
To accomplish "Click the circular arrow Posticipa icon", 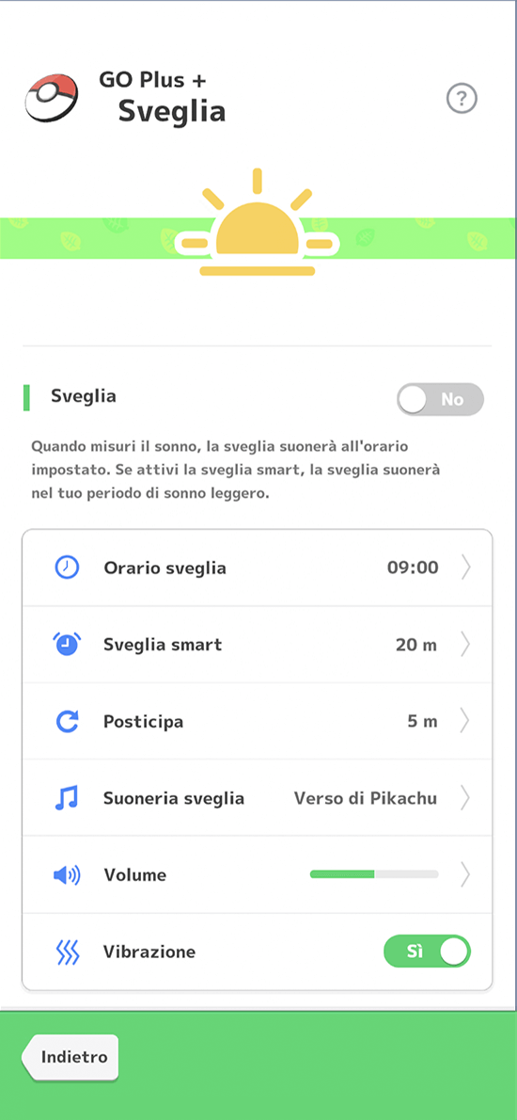I will pyautogui.click(x=67, y=722).
